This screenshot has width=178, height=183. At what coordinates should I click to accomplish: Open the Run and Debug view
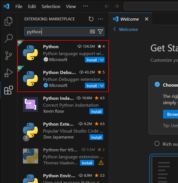(x=8, y=73)
